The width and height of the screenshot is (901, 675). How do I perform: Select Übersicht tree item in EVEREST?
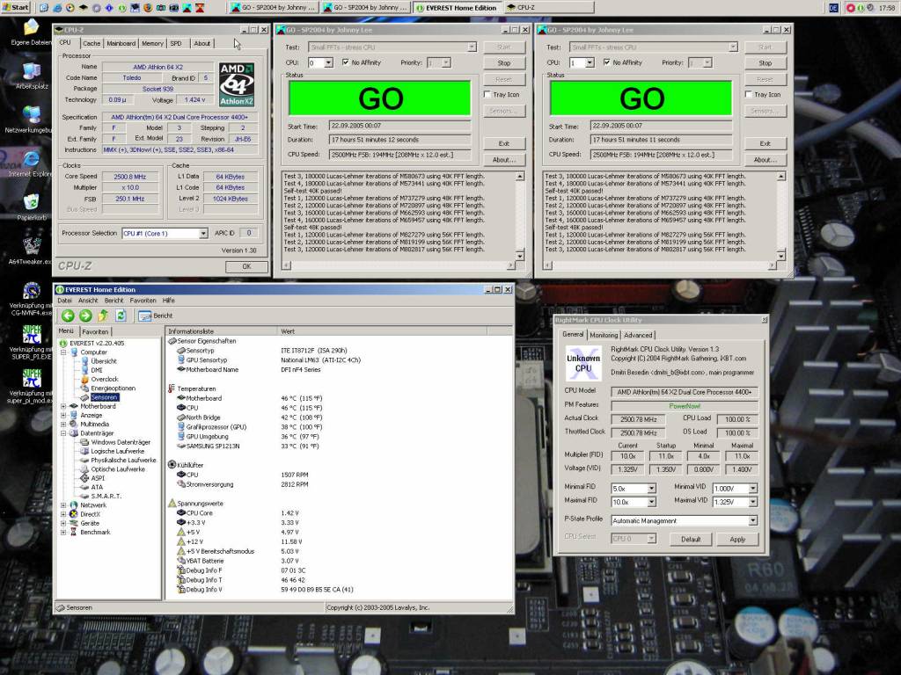104,361
